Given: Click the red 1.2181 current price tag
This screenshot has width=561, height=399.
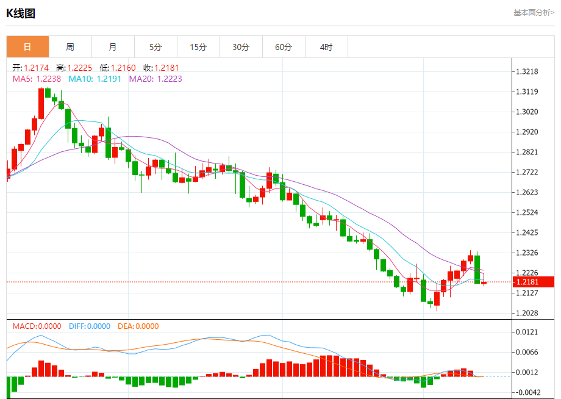Looking at the screenshot, I should (533, 282).
